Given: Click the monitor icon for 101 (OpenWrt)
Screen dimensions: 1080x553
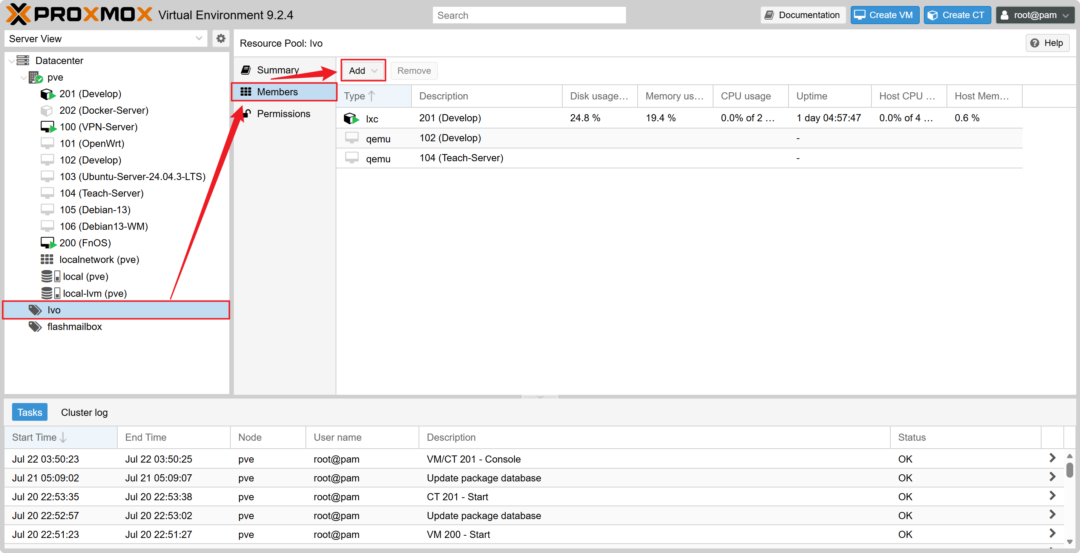Looking at the screenshot, I should tap(47, 143).
